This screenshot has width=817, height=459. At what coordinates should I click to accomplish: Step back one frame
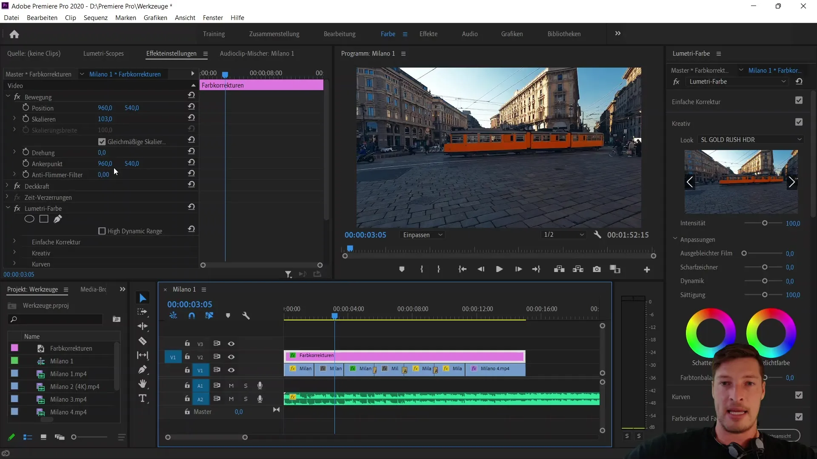pos(481,269)
